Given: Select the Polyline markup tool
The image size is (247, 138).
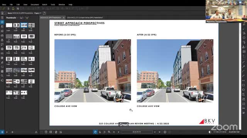Looking at the screenshot, I should pyautogui.click(x=244, y=76).
